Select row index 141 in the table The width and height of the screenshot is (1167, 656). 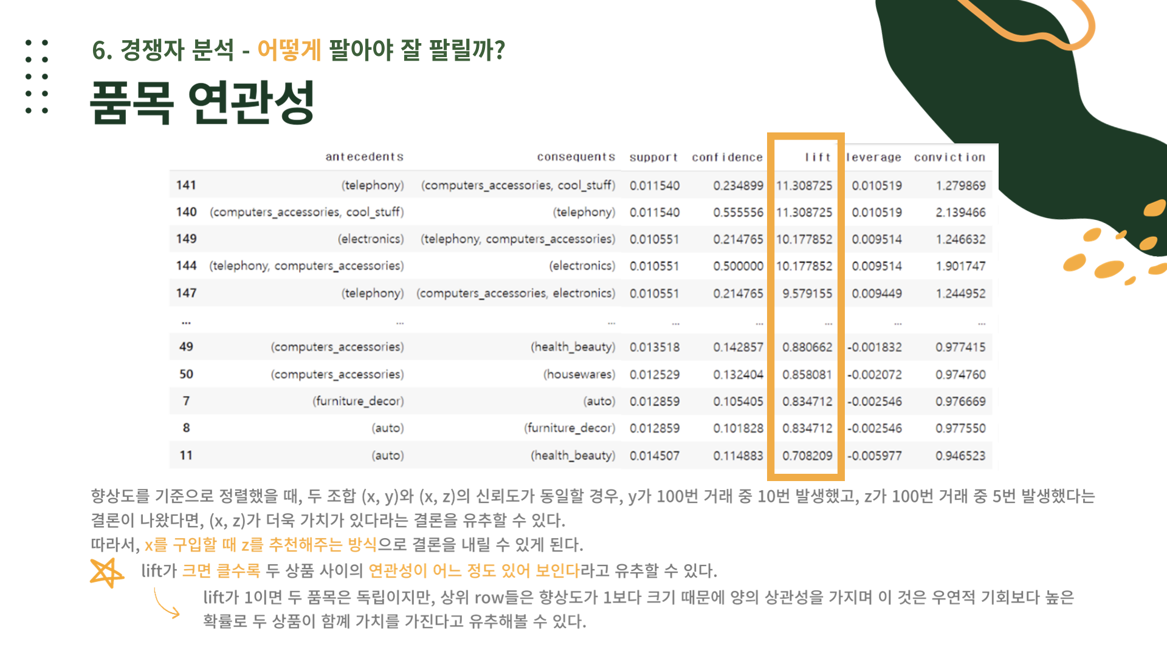pos(186,185)
